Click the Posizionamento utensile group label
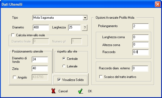Screen dimensions: 162x98 pyautogui.click(x=28, y=51)
